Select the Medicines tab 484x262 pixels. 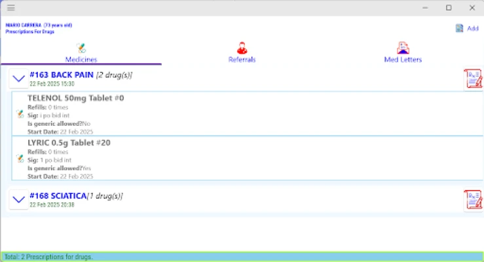pyautogui.click(x=81, y=53)
